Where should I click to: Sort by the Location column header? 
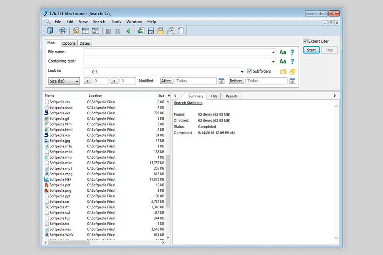[116, 95]
